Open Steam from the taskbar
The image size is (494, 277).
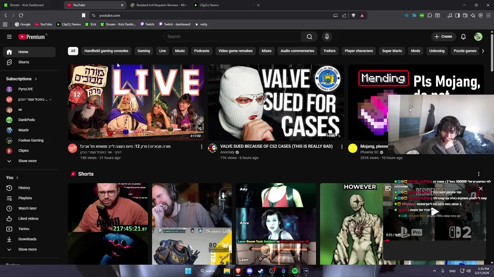point(261,271)
